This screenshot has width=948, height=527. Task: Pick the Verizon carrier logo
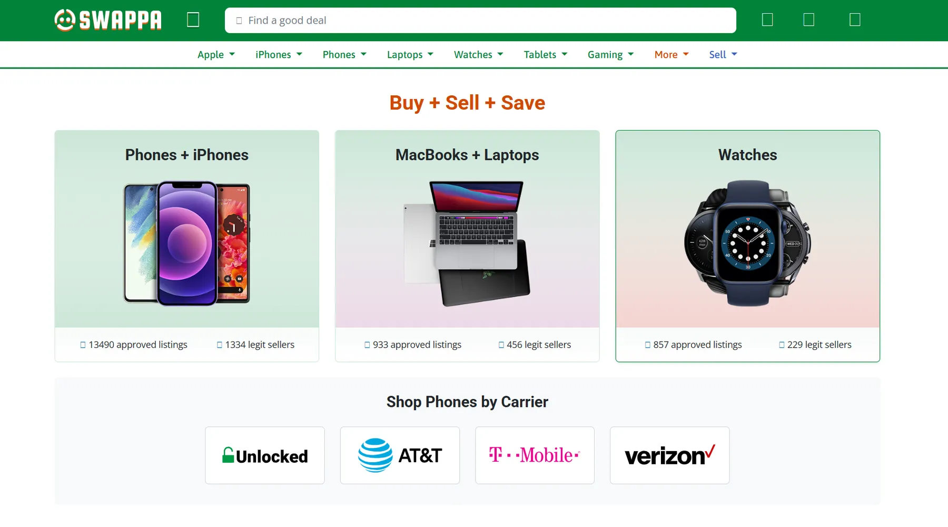(669, 455)
